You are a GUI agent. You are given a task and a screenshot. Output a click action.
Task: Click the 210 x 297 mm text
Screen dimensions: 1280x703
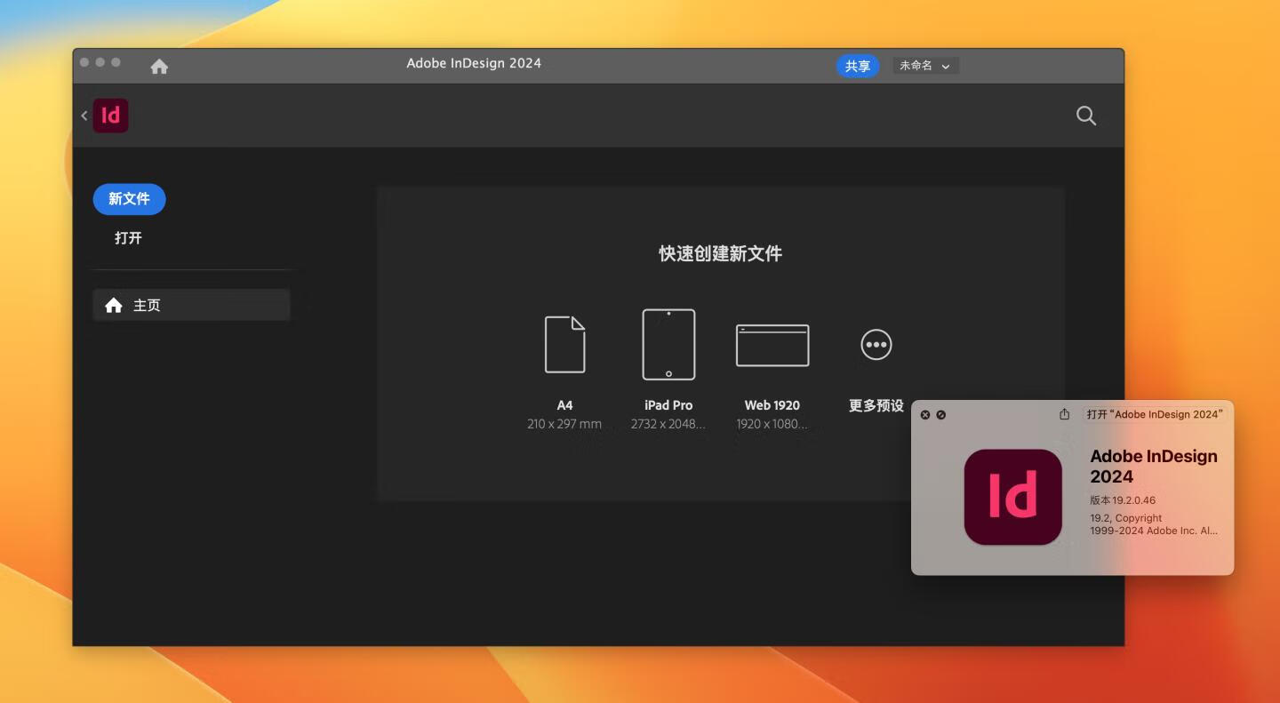pos(564,424)
